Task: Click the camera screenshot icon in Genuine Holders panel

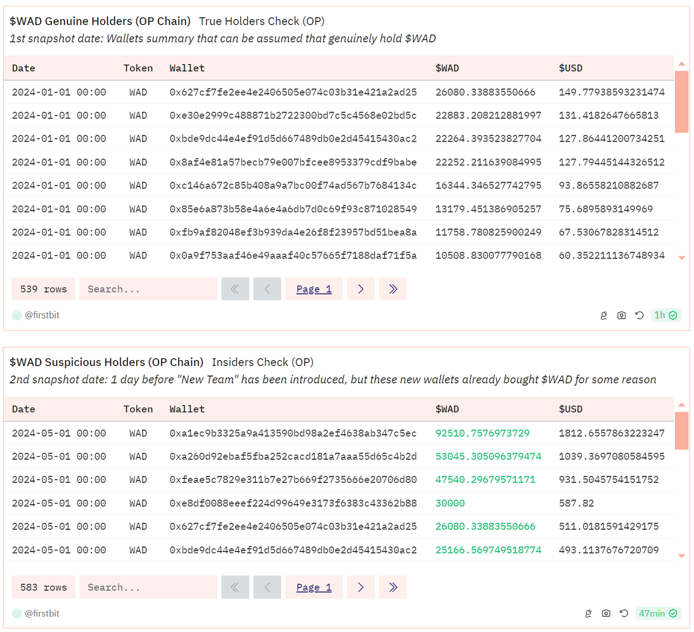Action: coord(622,315)
